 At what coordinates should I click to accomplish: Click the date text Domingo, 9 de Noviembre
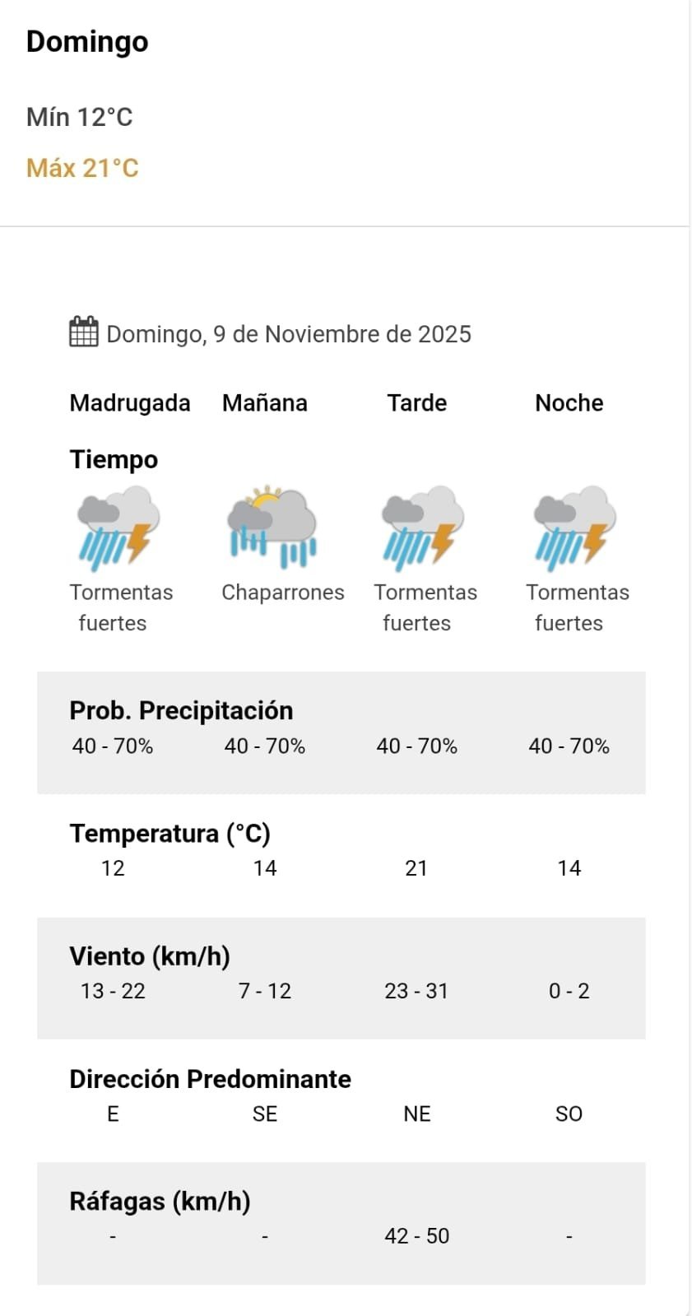289,334
